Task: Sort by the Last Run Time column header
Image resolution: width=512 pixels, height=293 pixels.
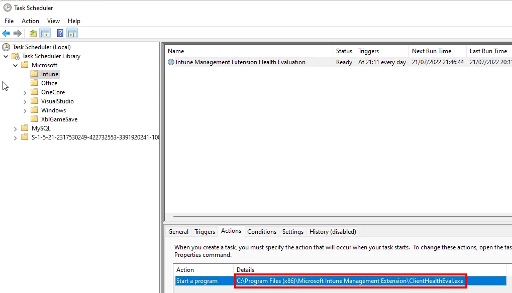Action: [x=489, y=51]
